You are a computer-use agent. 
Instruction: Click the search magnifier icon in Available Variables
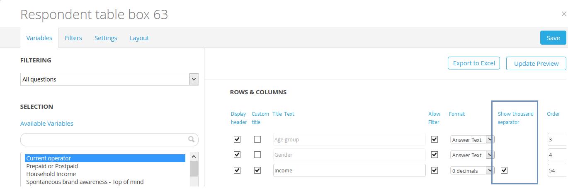click(191, 139)
